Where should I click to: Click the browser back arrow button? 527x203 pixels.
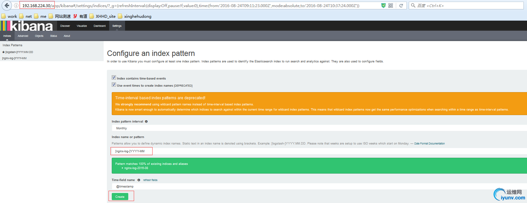[7, 5]
